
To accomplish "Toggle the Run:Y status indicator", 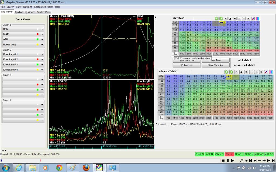I will point(229,154).
